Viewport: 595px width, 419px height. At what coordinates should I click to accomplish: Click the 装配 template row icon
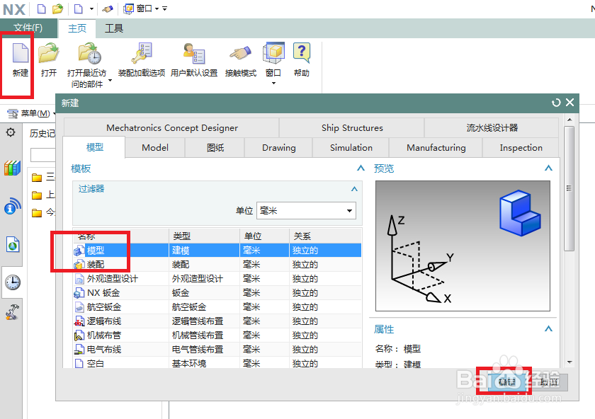79,264
